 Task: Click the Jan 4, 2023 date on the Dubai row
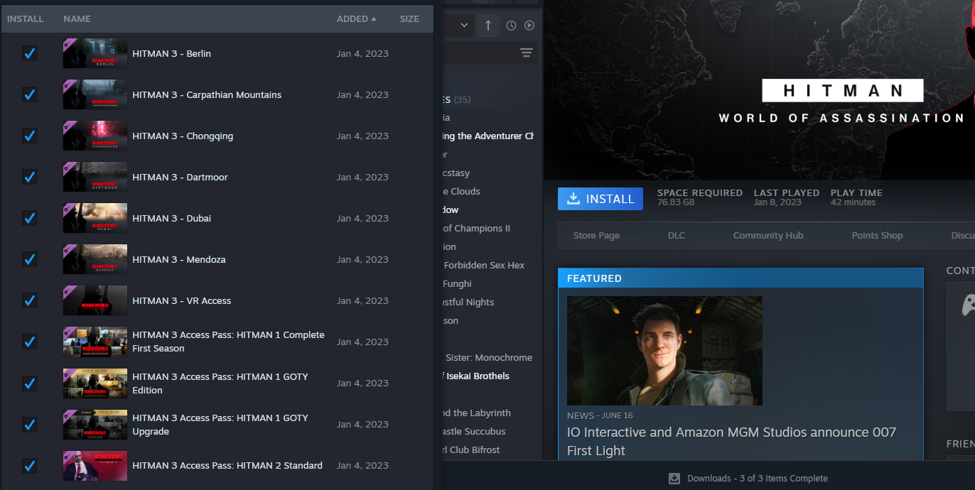(362, 218)
